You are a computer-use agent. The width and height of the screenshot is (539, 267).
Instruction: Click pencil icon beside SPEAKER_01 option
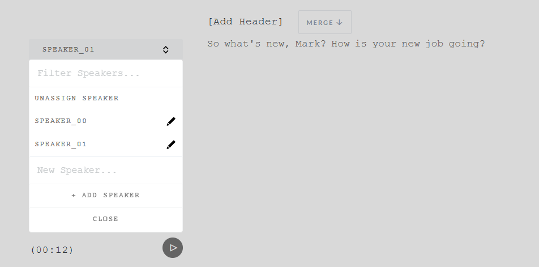(x=171, y=145)
